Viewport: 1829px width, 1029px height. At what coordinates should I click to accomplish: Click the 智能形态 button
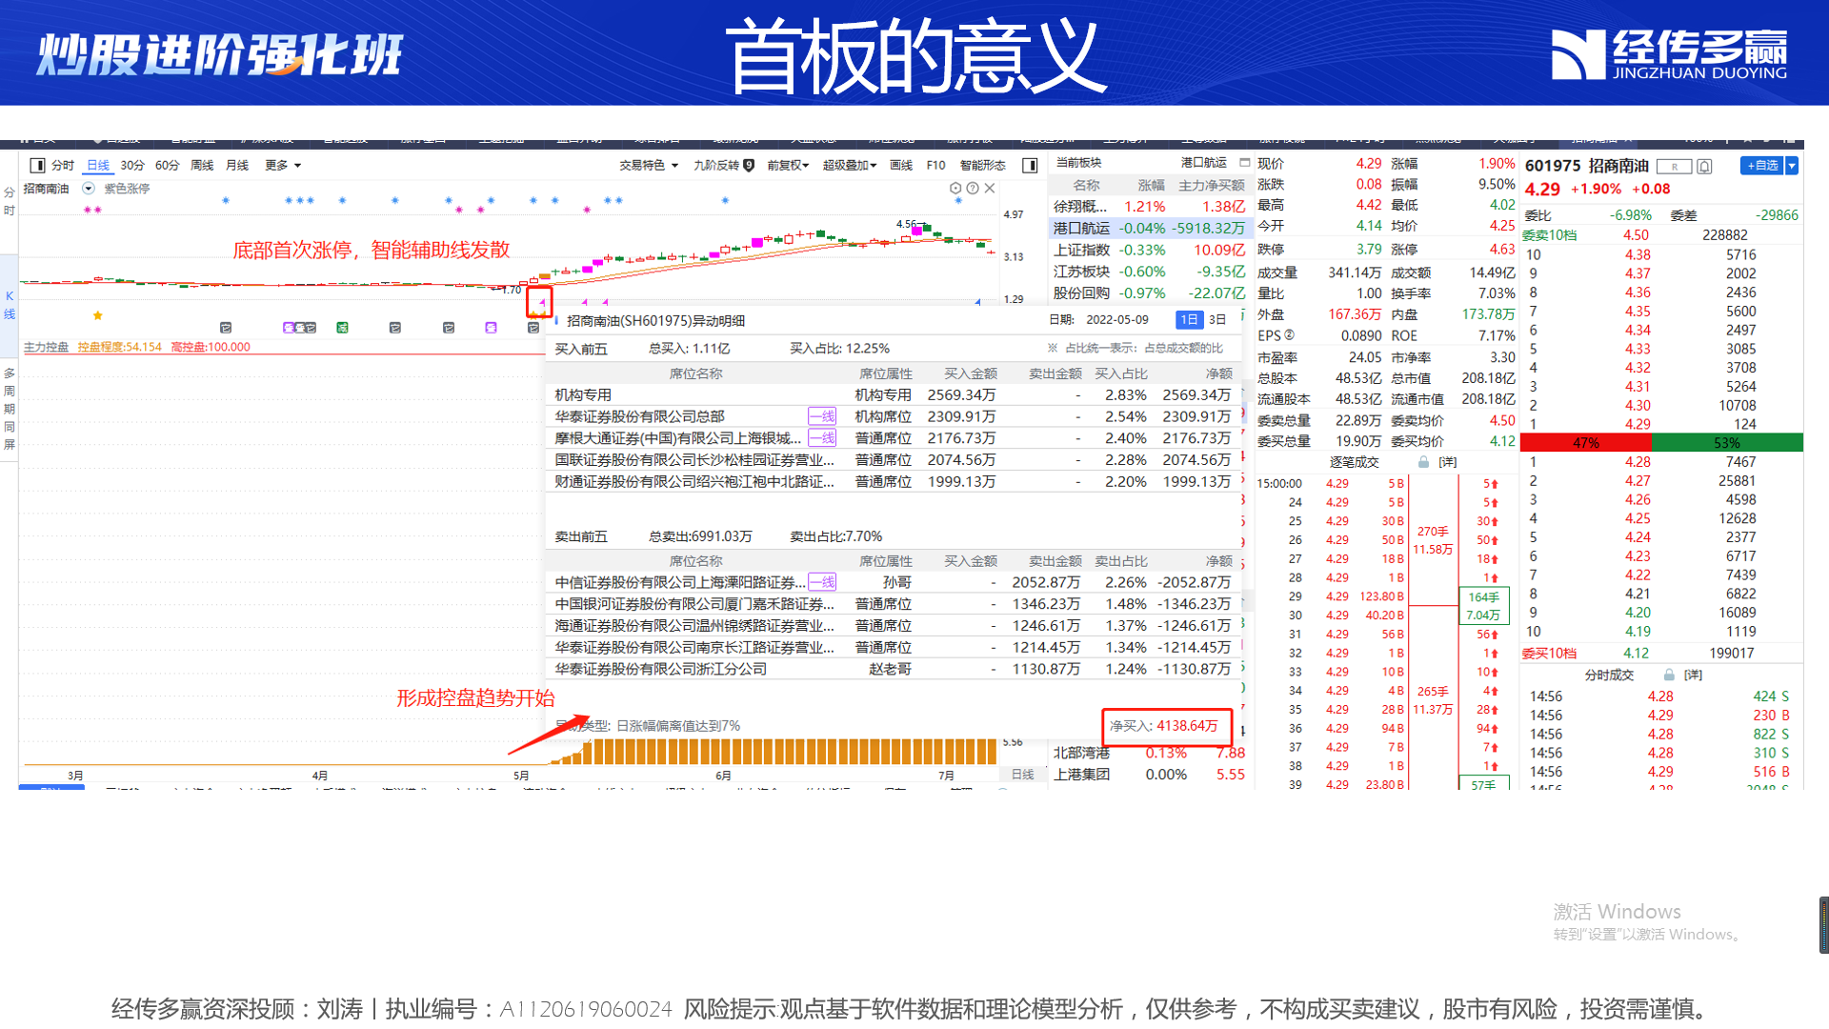982,166
